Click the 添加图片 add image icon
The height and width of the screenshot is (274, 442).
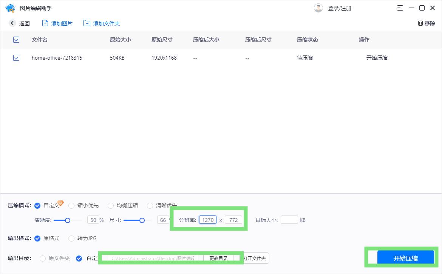tap(45, 23)
